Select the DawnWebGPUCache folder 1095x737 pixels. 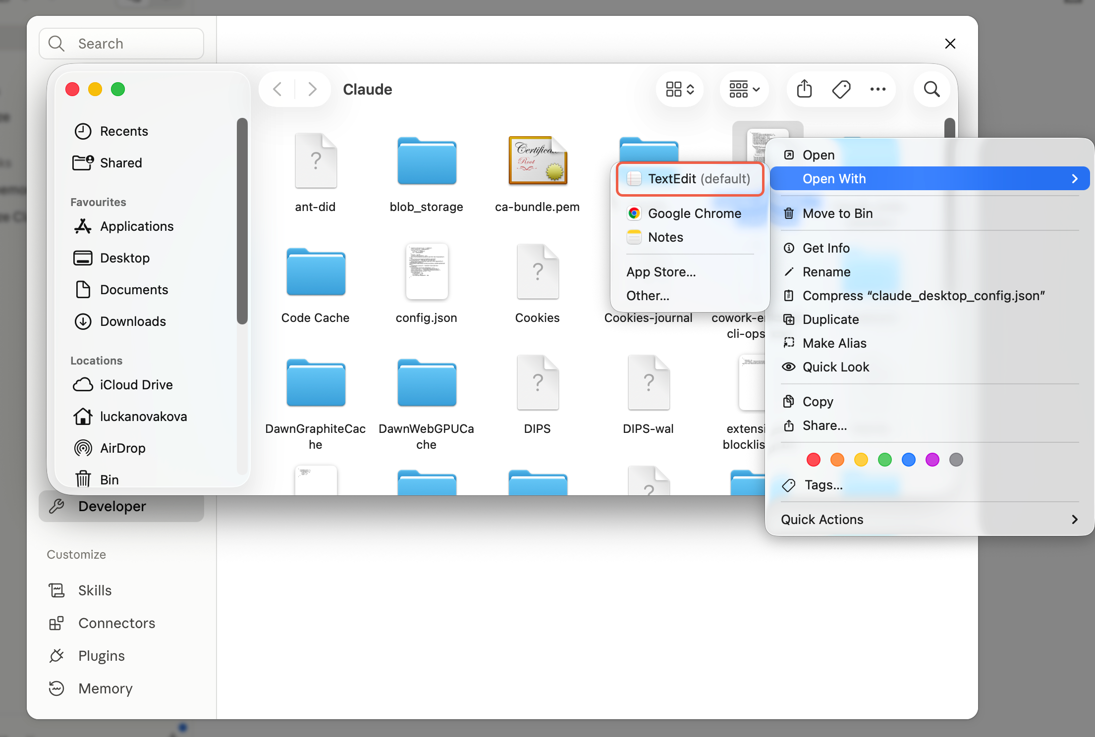[427, 382]
